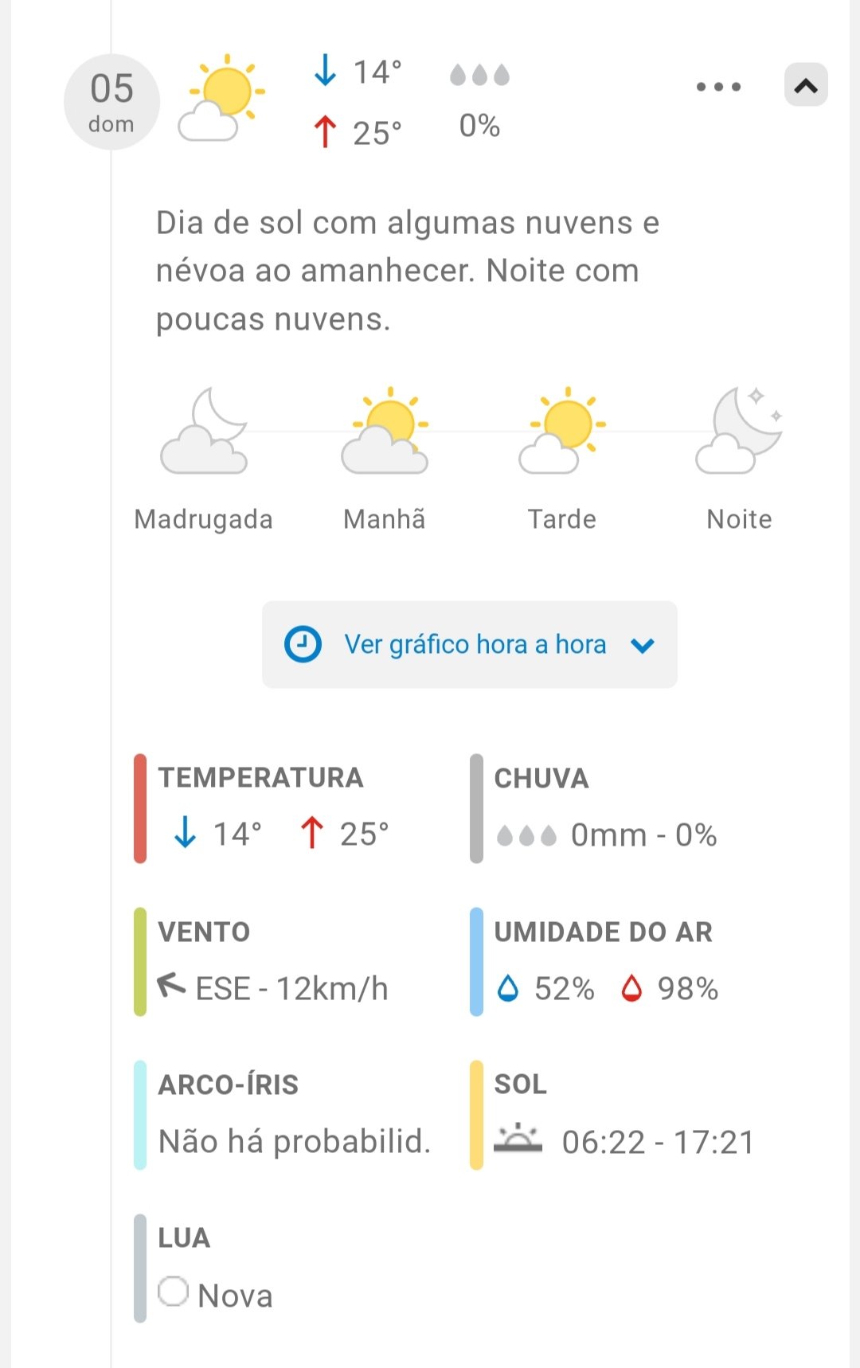Viewport: 860px width, 1368px height.
Task: Tap the new moon circle icon
Action: [x=173, y=1292]
